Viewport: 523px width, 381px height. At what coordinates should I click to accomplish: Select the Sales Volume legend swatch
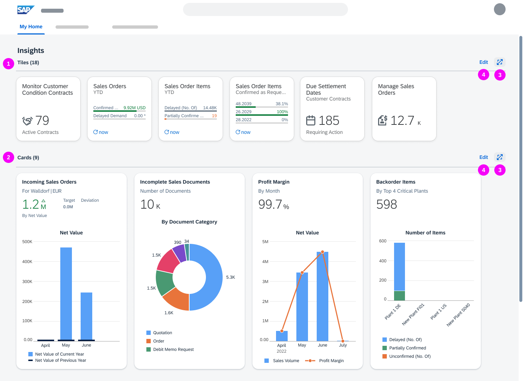[x=267, y=361]
